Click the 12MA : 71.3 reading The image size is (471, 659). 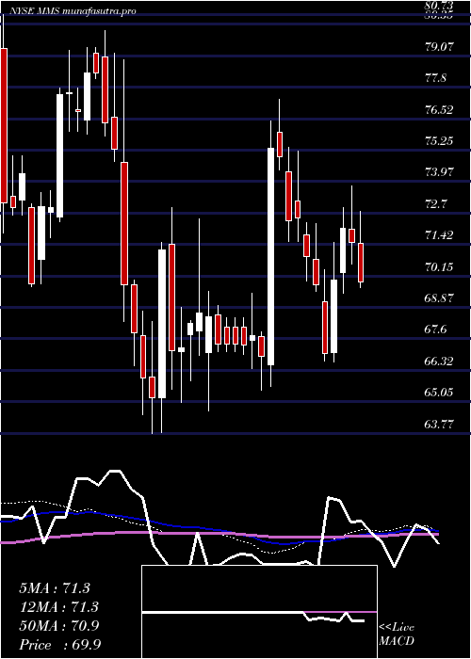pyautogui.click(x=58, y=607)
